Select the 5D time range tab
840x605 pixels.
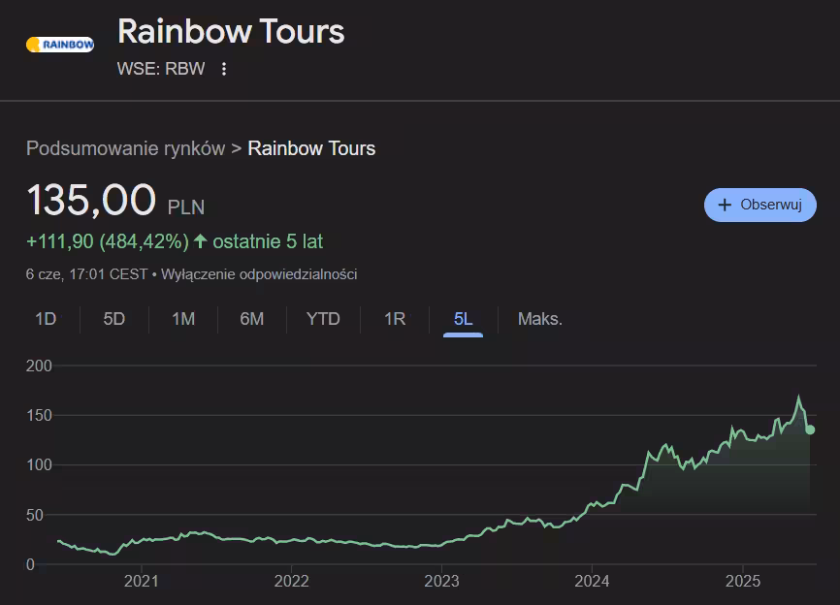point(114,319)
